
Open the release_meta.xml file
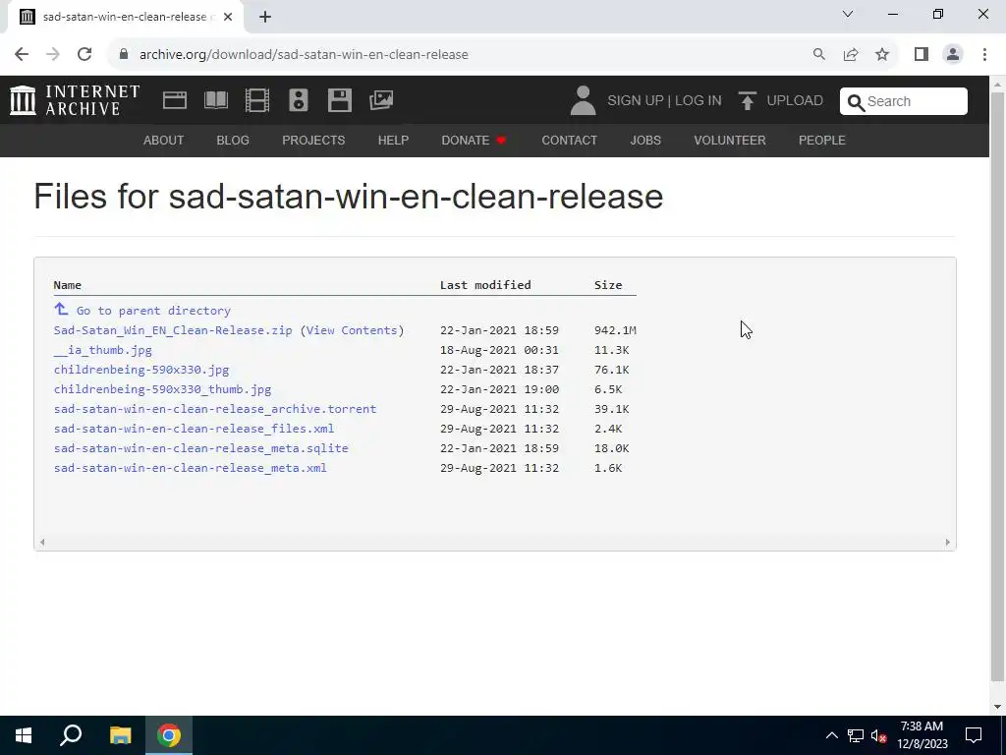click(x=190, y=468)
